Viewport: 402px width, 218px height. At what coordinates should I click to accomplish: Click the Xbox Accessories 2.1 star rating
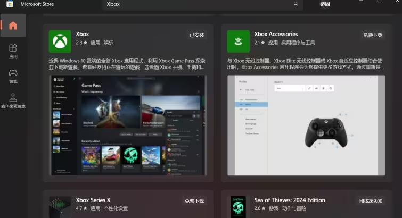point(259,43)
